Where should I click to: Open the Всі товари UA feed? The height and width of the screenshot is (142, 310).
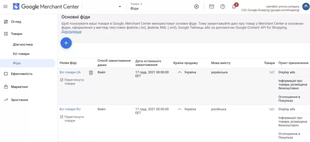(70, 72)
